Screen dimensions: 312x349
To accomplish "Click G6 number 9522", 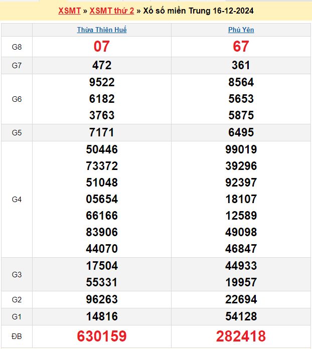I will click(x=101, y=82).
